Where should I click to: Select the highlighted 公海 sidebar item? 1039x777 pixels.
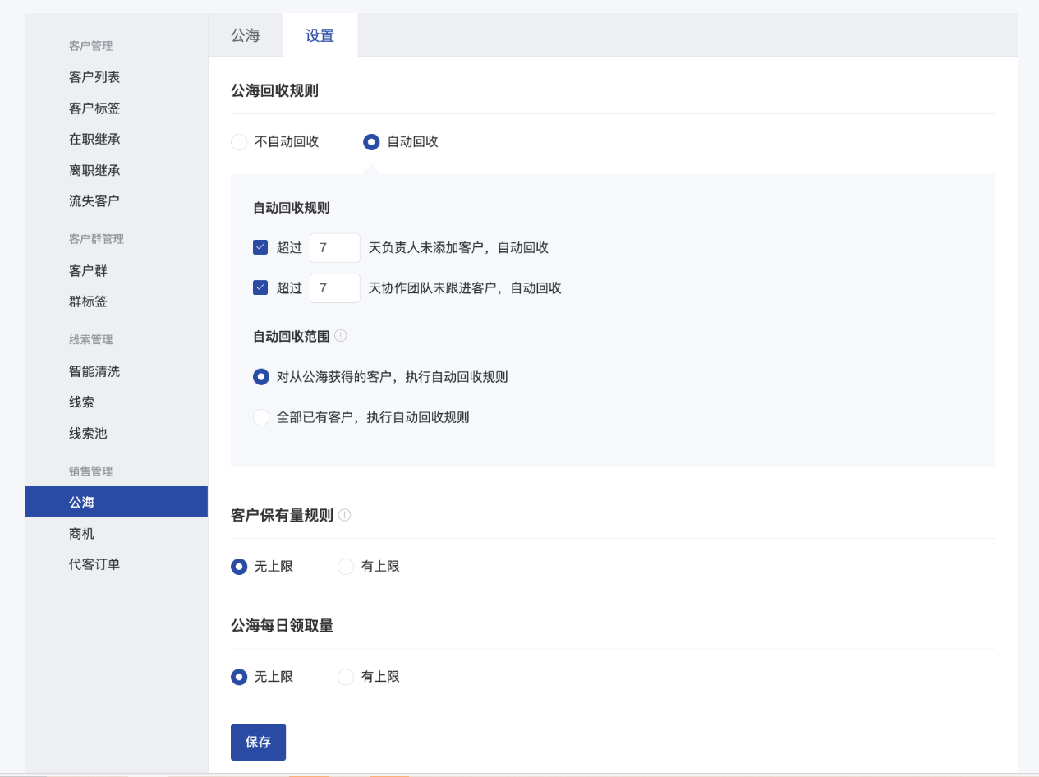pos(116,502)
